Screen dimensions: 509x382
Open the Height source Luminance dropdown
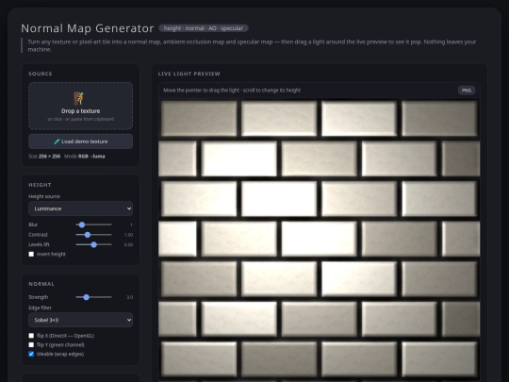80,208
